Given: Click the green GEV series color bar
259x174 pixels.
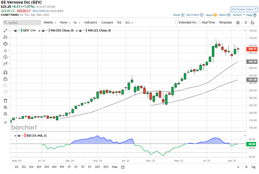Looking at the screenshot, I should (x=21, y=31).
